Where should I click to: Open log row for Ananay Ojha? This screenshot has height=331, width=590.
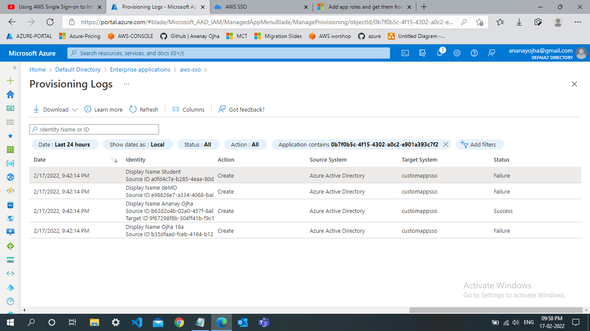point(305,211)
